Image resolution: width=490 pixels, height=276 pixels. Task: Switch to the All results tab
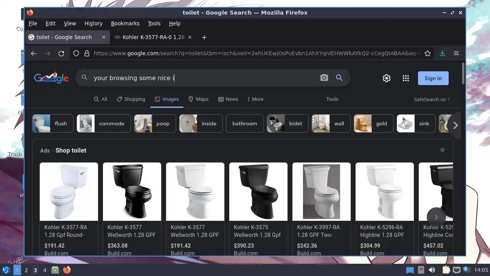click(100, 99)
